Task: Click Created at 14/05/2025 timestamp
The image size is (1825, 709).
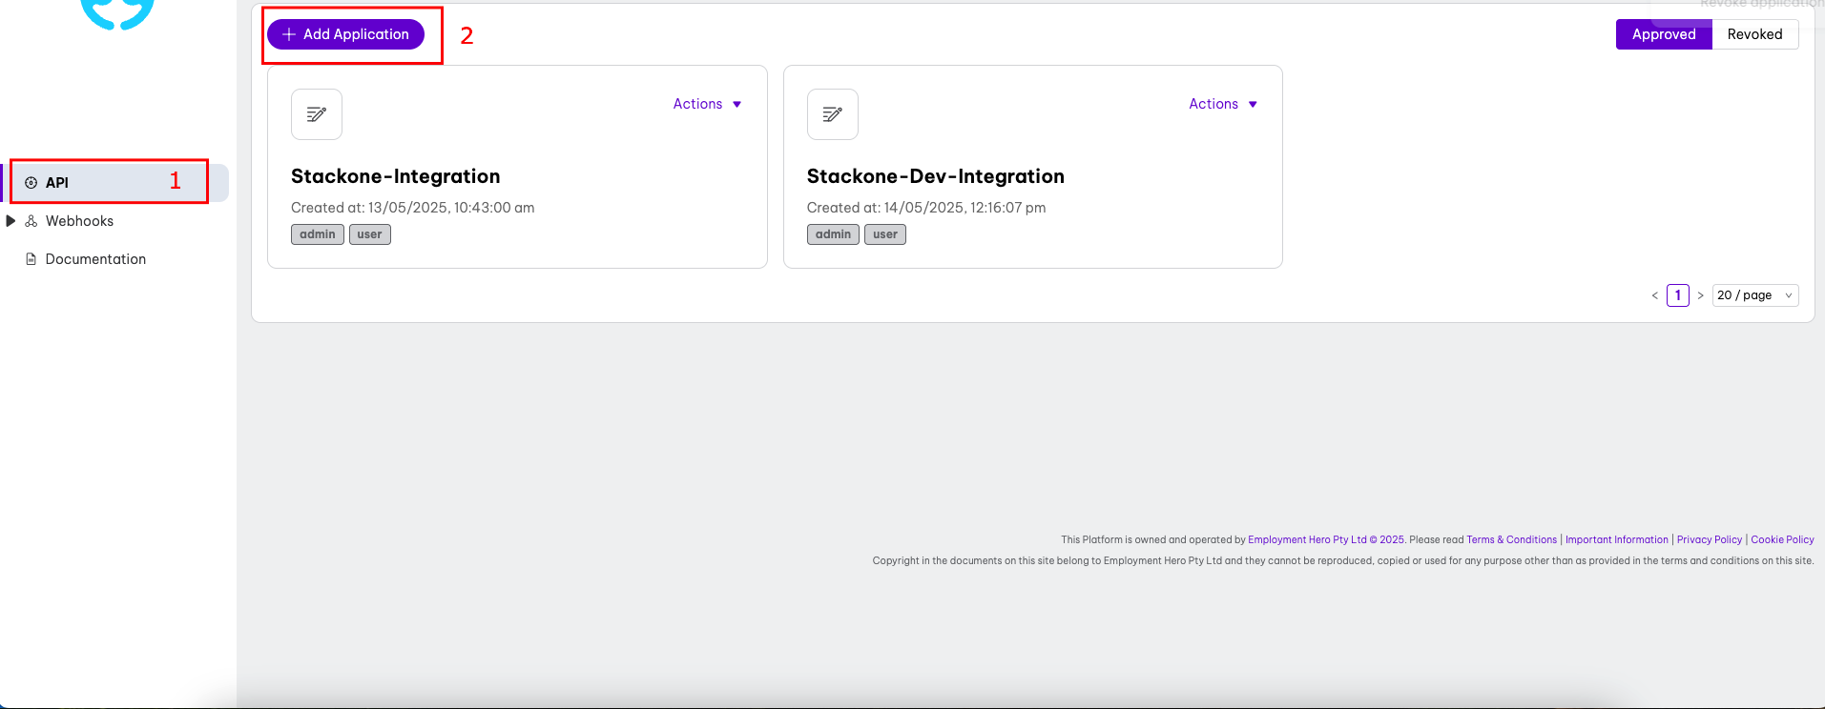Action: click(926, 208)
